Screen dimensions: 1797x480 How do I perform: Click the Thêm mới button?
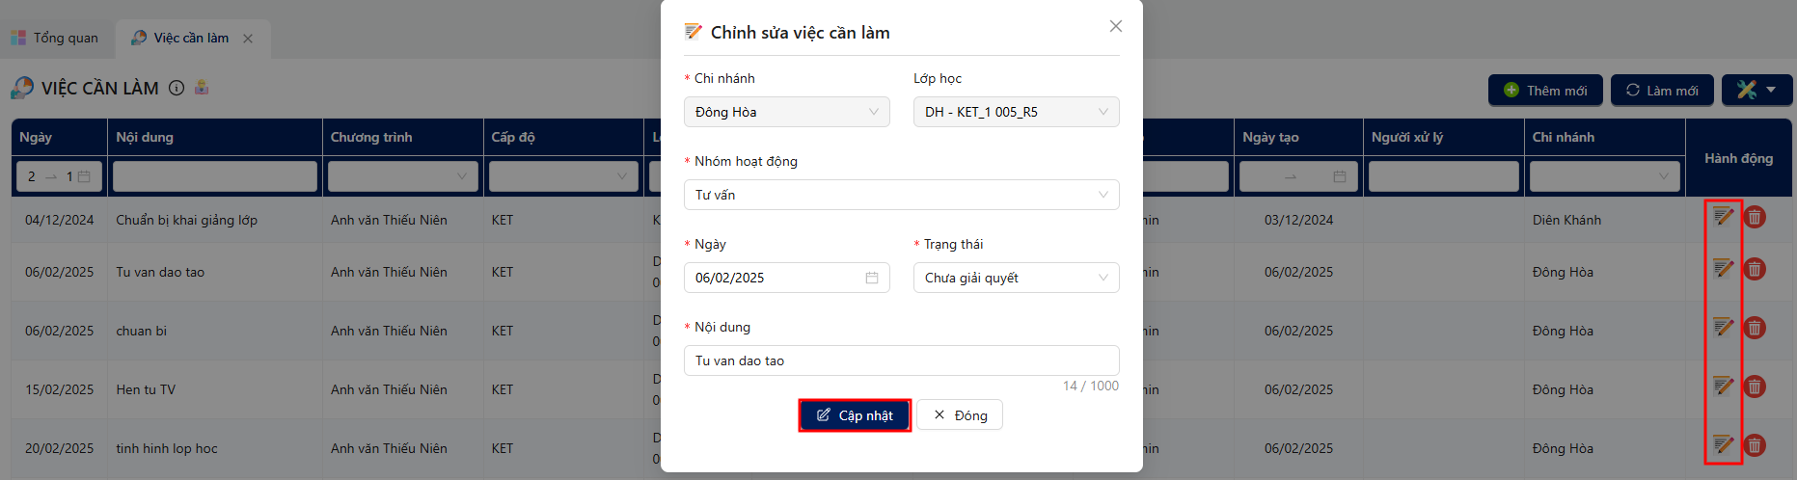point(1545,90)
